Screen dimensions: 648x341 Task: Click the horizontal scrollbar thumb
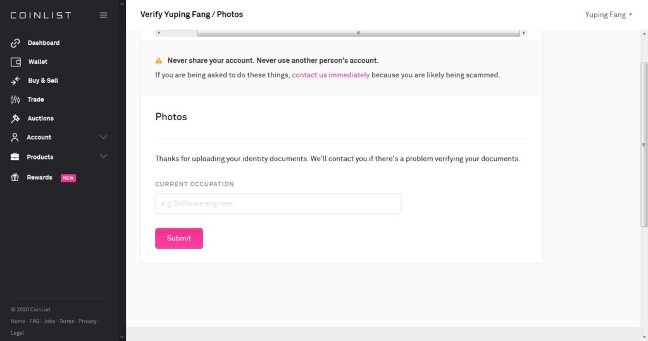(x=358, y=33)
